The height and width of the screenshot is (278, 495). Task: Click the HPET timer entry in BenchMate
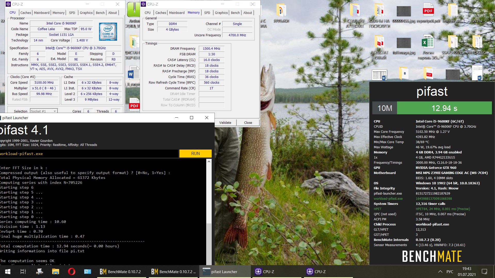pyautogui.click(x=422, y=209)
